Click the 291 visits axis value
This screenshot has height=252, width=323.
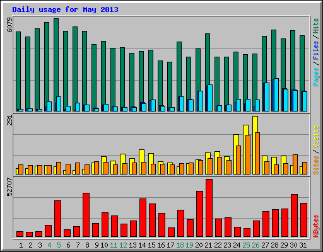[9, 120]
